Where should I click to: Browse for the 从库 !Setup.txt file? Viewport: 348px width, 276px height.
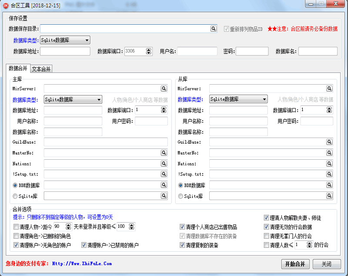tap(329, 174)
